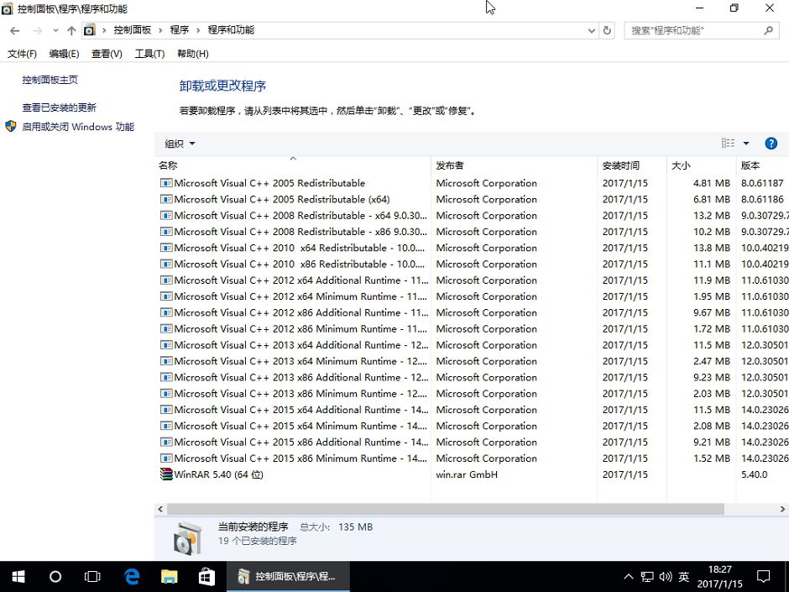Click the shield icon beside Windows 功能
Viewport: 789px width, 592px height.
tap(11, 126)
